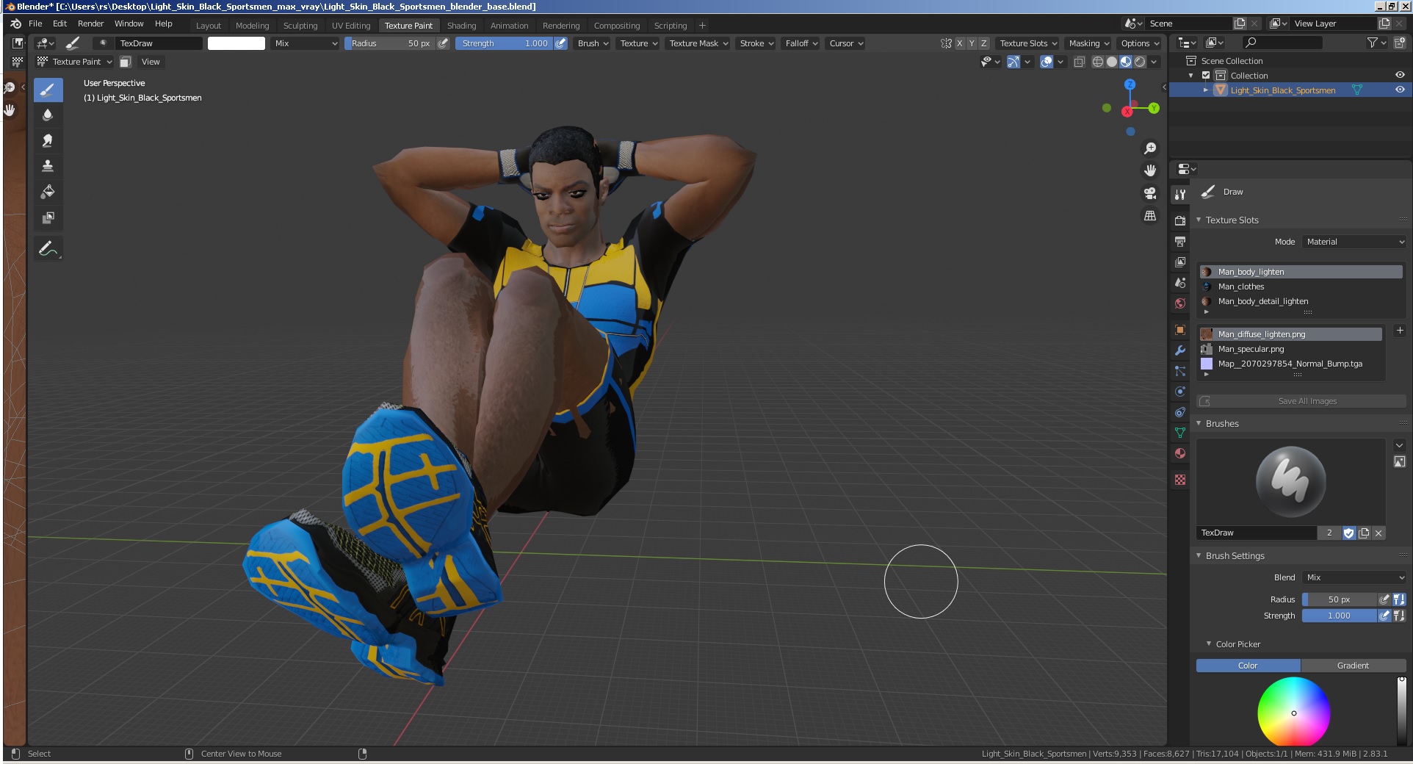
Task: Open Physics properties tab
Action: click(x=1179, y=392)
